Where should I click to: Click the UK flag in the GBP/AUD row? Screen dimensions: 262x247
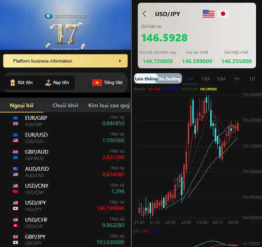[16, 152]
